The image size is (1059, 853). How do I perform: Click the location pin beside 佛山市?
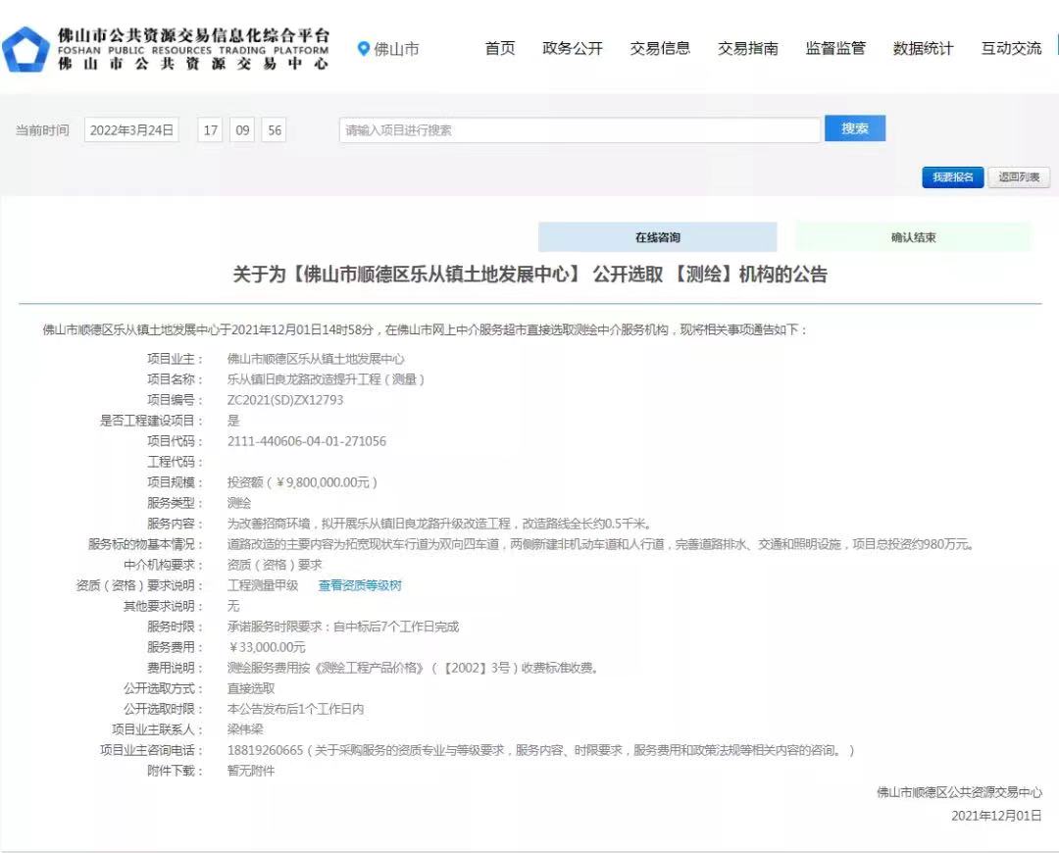pyautogui.click(x=364, y=48)
